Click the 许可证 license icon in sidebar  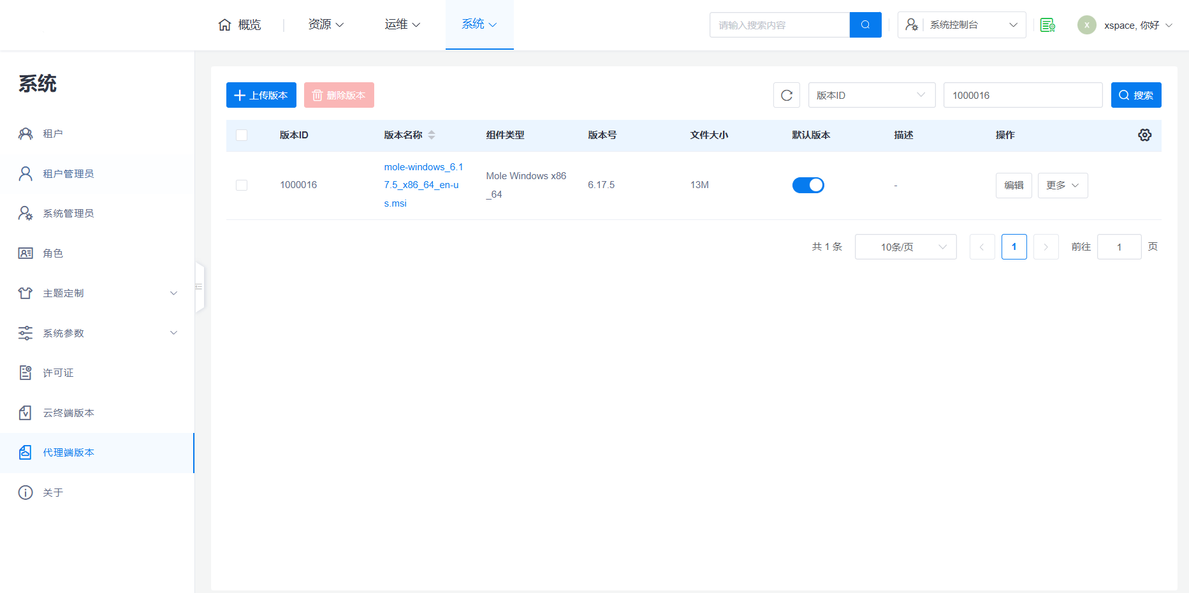point(26,373)
